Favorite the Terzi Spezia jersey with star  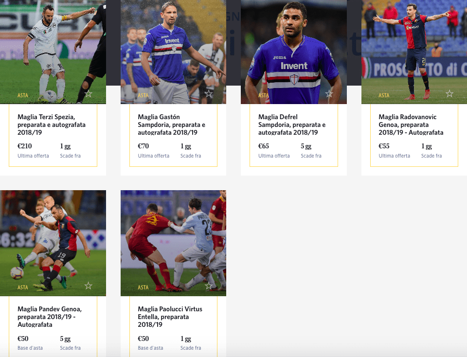click(x=88, y=94)
